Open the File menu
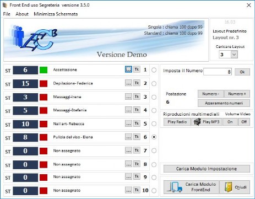Image resolution: width=255 pixels, height=199 pixels. pos(7,14)
